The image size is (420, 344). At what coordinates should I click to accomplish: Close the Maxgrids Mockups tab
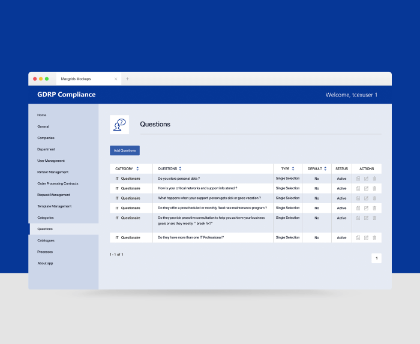pos(116,79)
